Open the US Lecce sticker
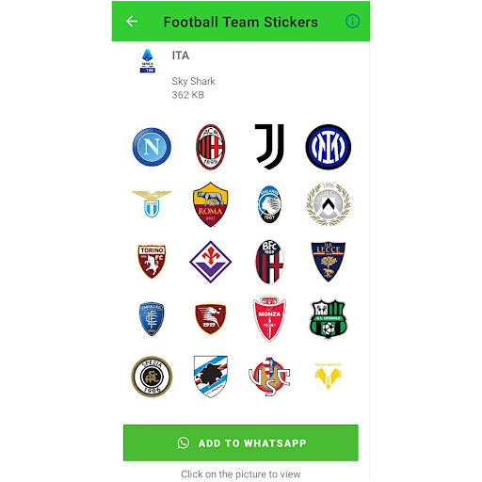Screen dimensions: 482x482 [x=329, y=262]
